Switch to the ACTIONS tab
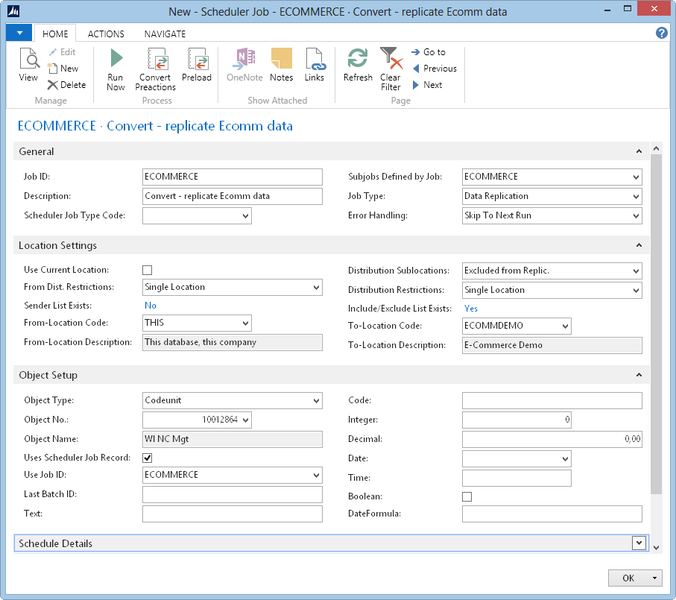 (x=106, y=34)
